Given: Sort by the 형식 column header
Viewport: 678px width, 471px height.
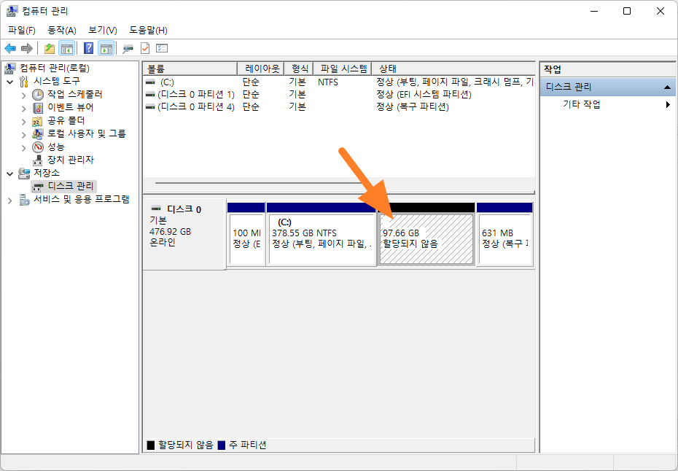Looking at the screenshot, I should tap(299, 69).
